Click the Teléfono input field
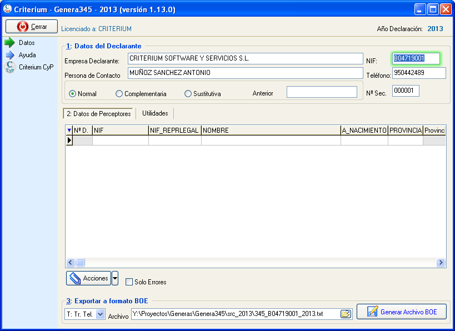Screen dimensions: 455x331 419,73
